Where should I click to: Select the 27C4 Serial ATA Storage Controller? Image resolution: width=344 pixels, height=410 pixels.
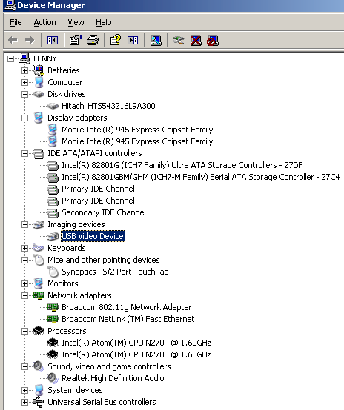[x=201, y=177]
